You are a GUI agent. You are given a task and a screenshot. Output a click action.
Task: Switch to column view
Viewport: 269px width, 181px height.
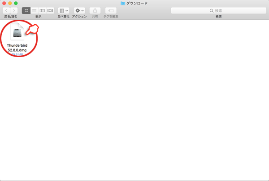click(x=42, y=10)
